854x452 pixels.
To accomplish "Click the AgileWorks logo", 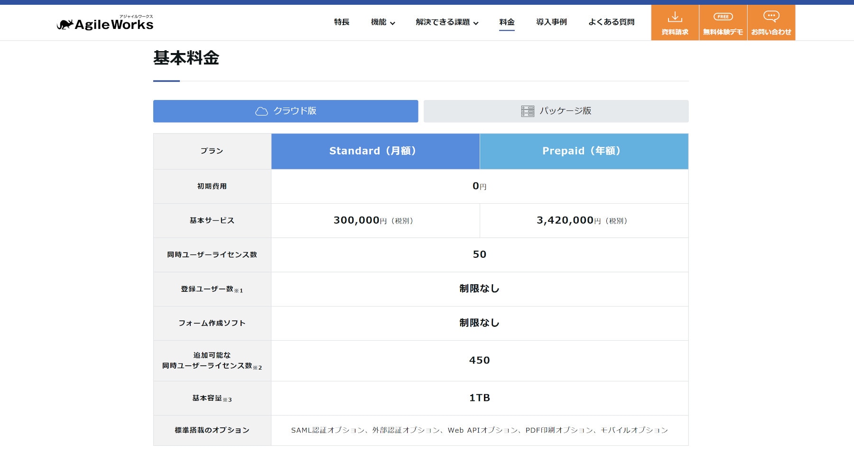I will (x=105, y=23).
